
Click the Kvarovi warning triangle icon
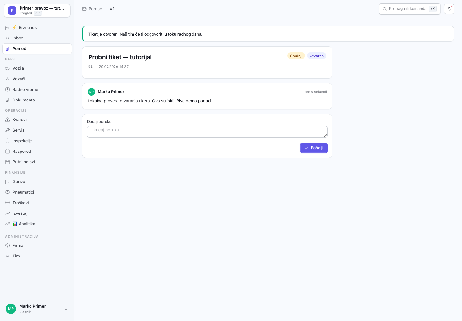tap(7, 120)
